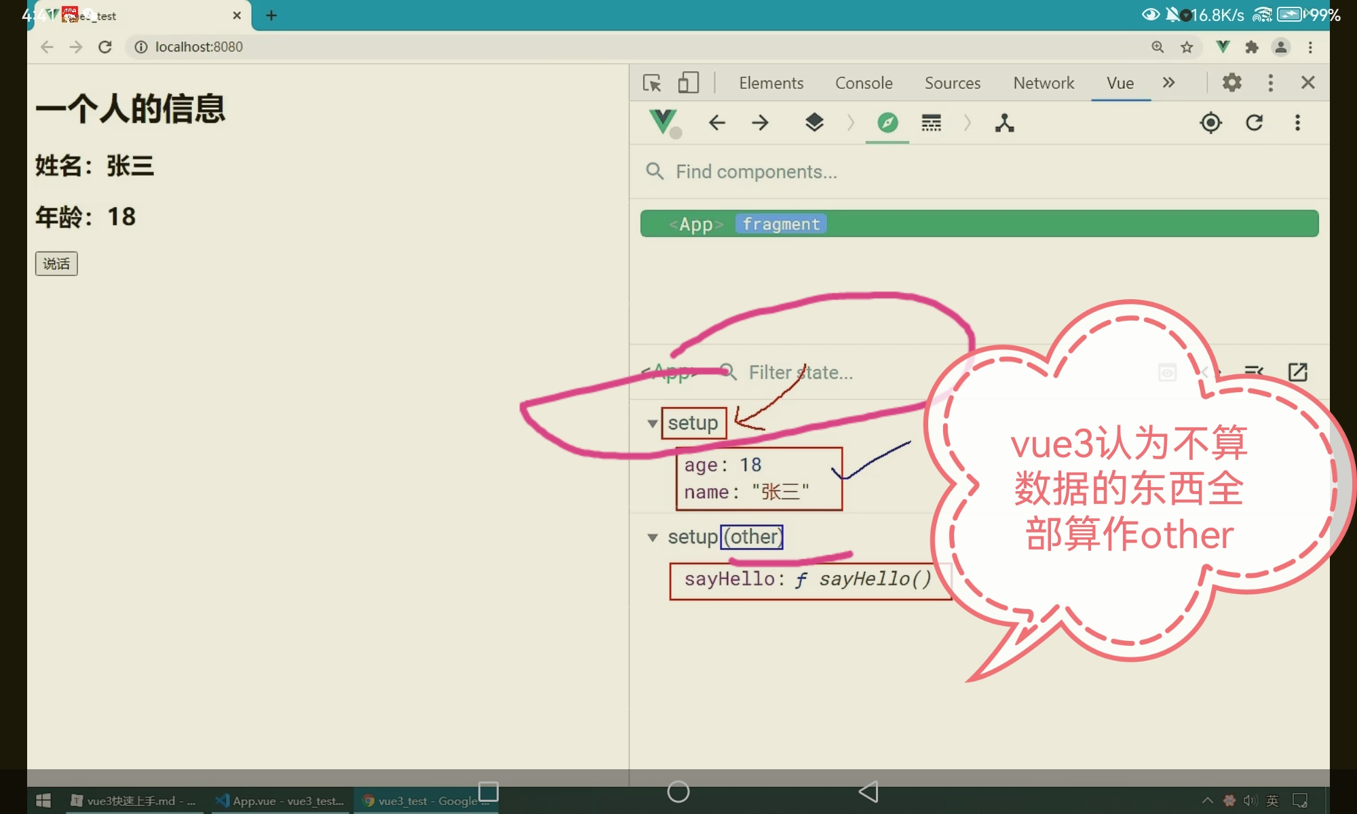Collapse the setup state section
This screenshot has width=1357, height=814.
point(652,423)
